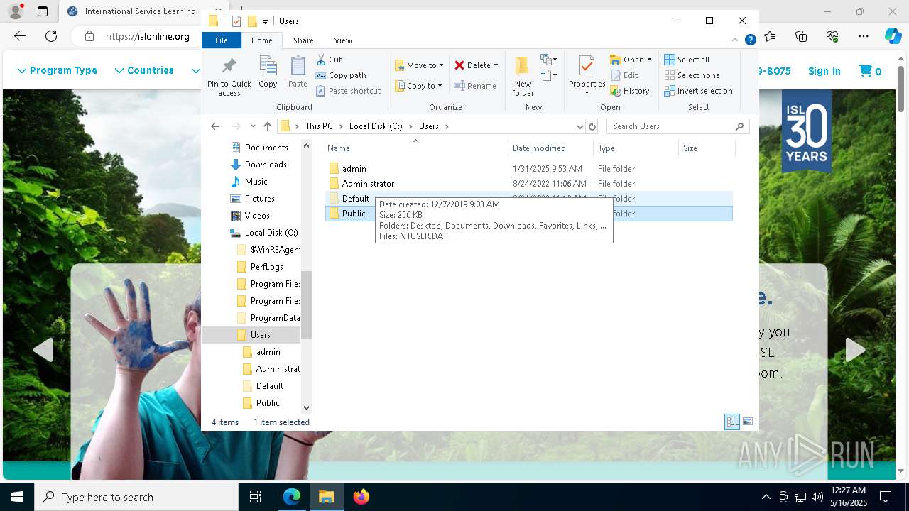Viewport: 909px width, 511px height.
Task: Open the Copy to dropdown
Action: (x=418, y=86)
